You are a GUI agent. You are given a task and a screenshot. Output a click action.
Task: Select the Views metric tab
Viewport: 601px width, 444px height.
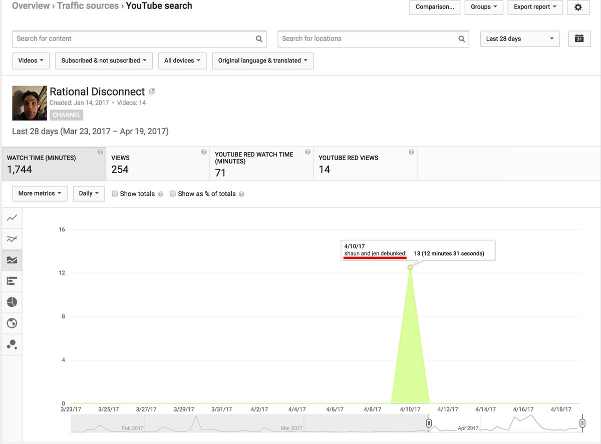[x=158, y=164]
